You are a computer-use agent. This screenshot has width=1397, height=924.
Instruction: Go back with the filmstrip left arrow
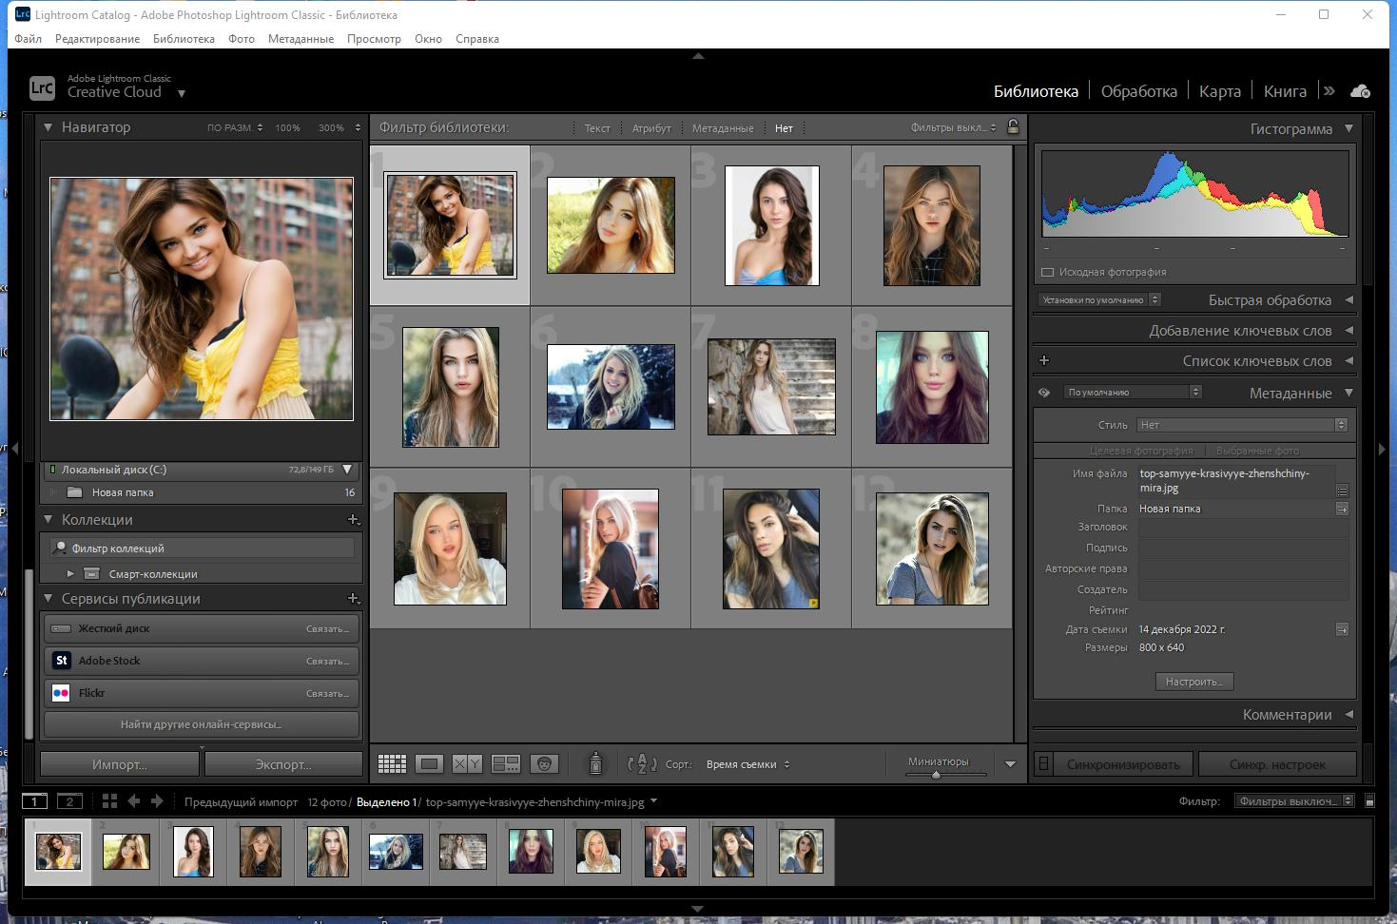[134, 801]
